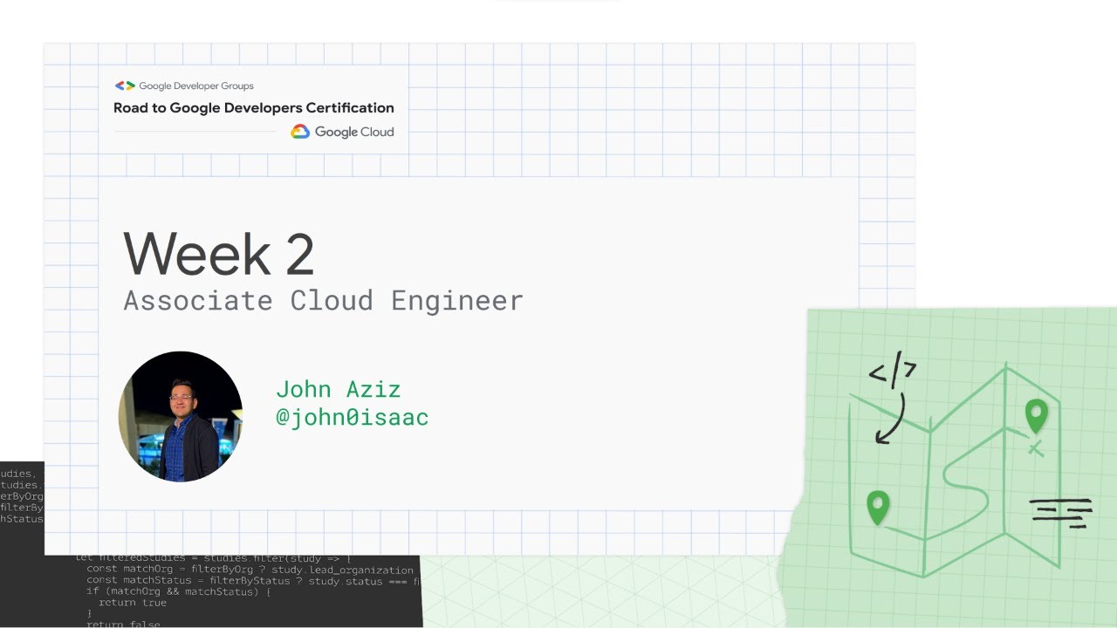The height and width of the screenshot is (628, 1117).
Task: Click the "return false" code line
Action: tap(123, 623)
